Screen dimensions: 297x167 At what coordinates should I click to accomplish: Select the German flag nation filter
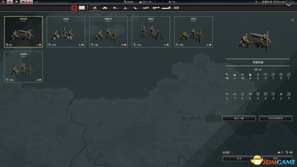coord(74,8)
